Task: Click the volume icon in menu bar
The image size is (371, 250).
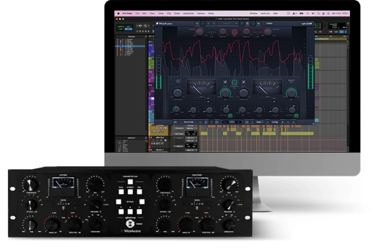Action: pyautogui.click(x=313, y=14)
